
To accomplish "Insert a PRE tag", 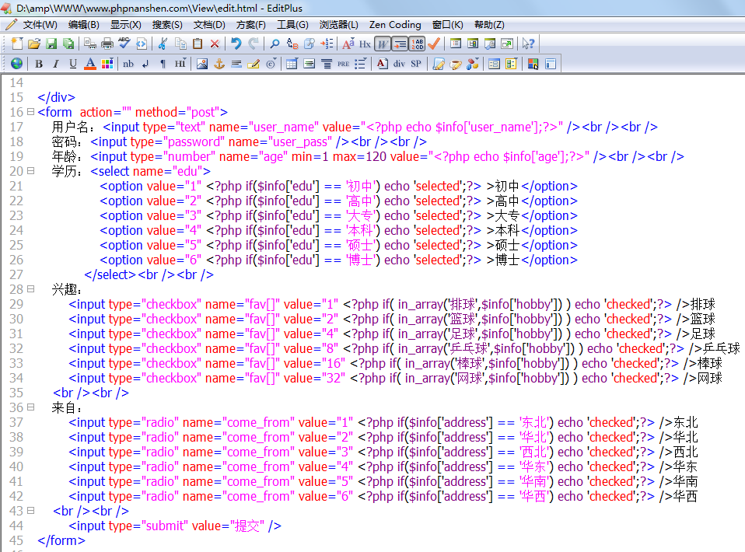I will (x=344, y=64).
